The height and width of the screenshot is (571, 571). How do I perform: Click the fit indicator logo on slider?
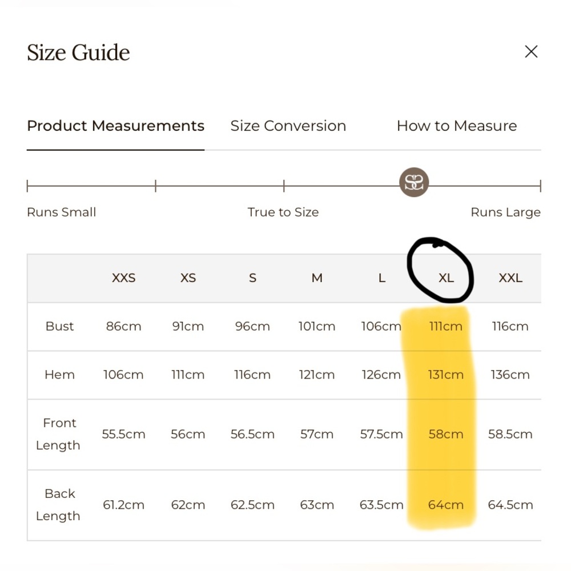(x=413, y=183)
